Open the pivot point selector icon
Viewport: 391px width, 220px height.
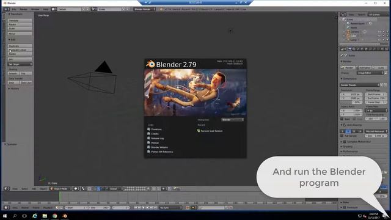click(84, 189)
